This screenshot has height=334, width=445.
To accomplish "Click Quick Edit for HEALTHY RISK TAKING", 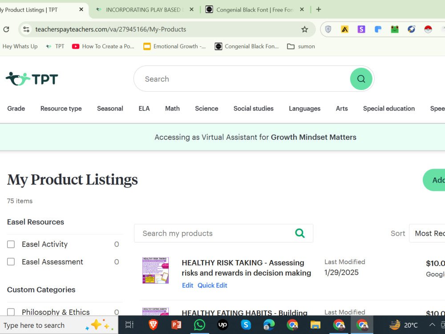I will 212,285.
